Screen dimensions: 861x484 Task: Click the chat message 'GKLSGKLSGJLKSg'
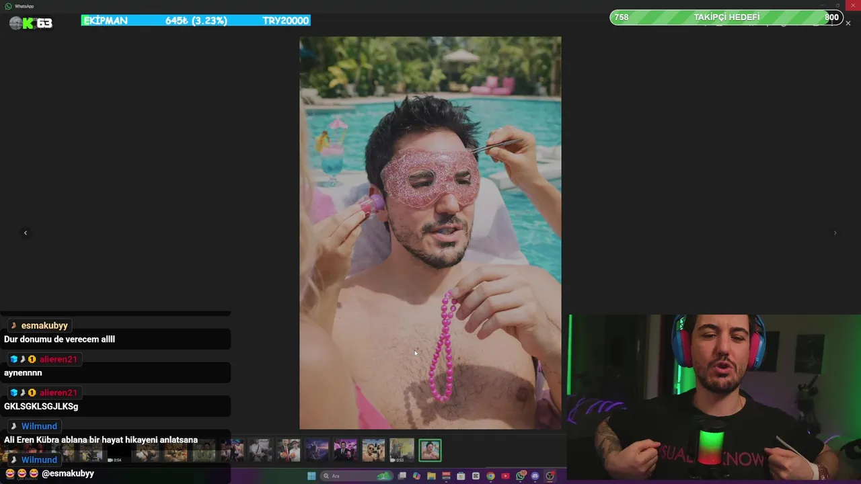(x=41, y=407)
